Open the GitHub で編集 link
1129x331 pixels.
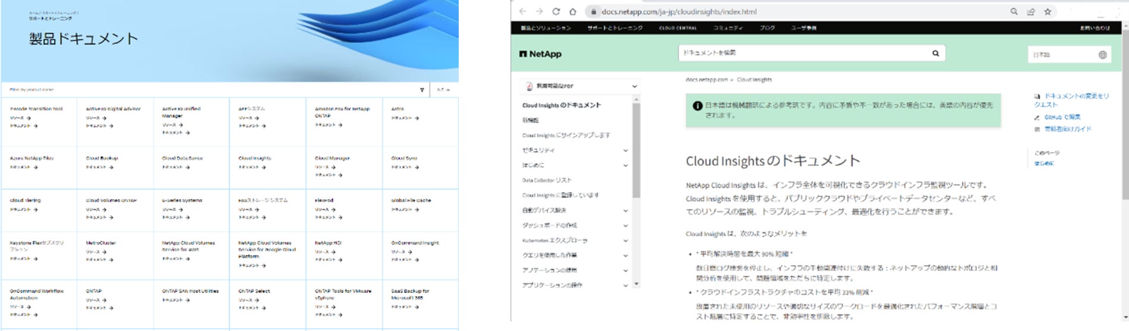1062,118
